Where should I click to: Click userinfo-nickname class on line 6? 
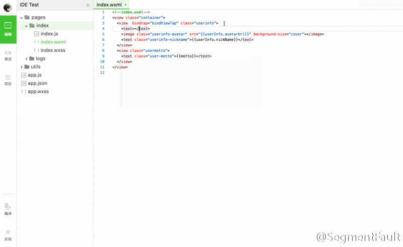pyautogui.click(x=168, y=40)
